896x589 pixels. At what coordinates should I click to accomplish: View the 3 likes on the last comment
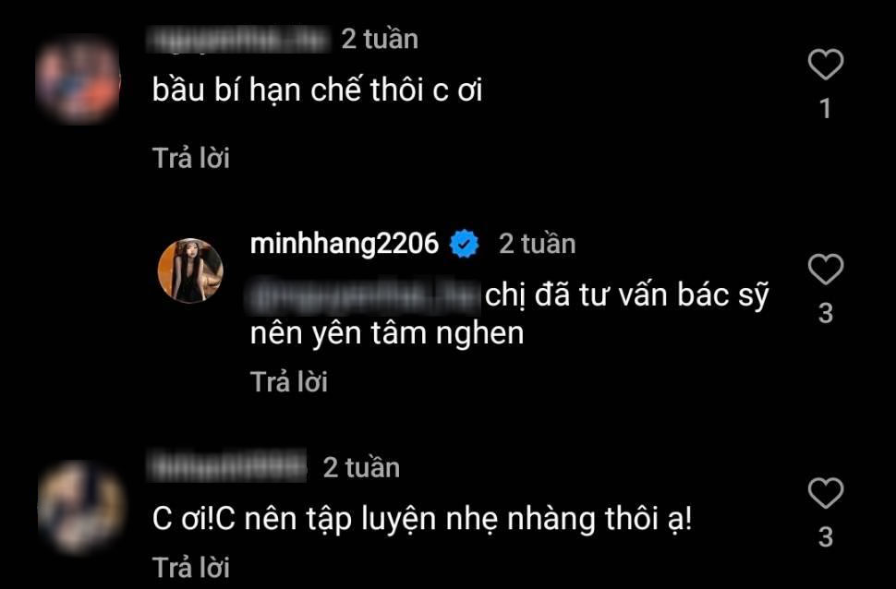(826, 537)
